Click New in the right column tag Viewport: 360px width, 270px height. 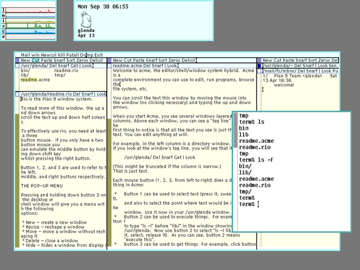(x=267, y=60)
